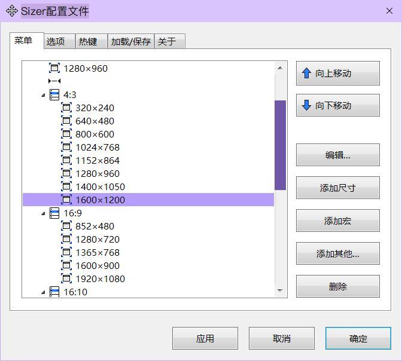Select the 1152×864 text entry
This screenshot has height=361, width=402.
98,161
